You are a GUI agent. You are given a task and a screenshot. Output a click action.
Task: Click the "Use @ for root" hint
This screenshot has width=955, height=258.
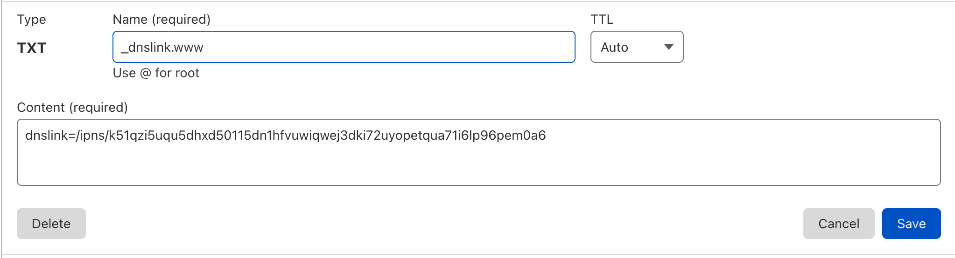click(x=156, y=73)
